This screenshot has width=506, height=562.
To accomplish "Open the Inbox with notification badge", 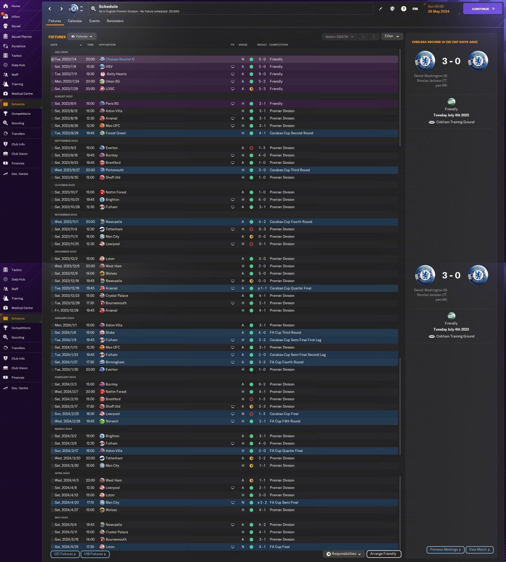I will [11, 16].
